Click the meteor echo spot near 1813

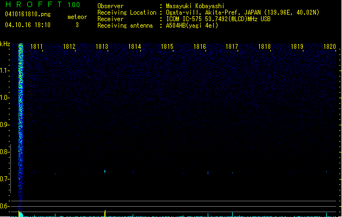105,171
